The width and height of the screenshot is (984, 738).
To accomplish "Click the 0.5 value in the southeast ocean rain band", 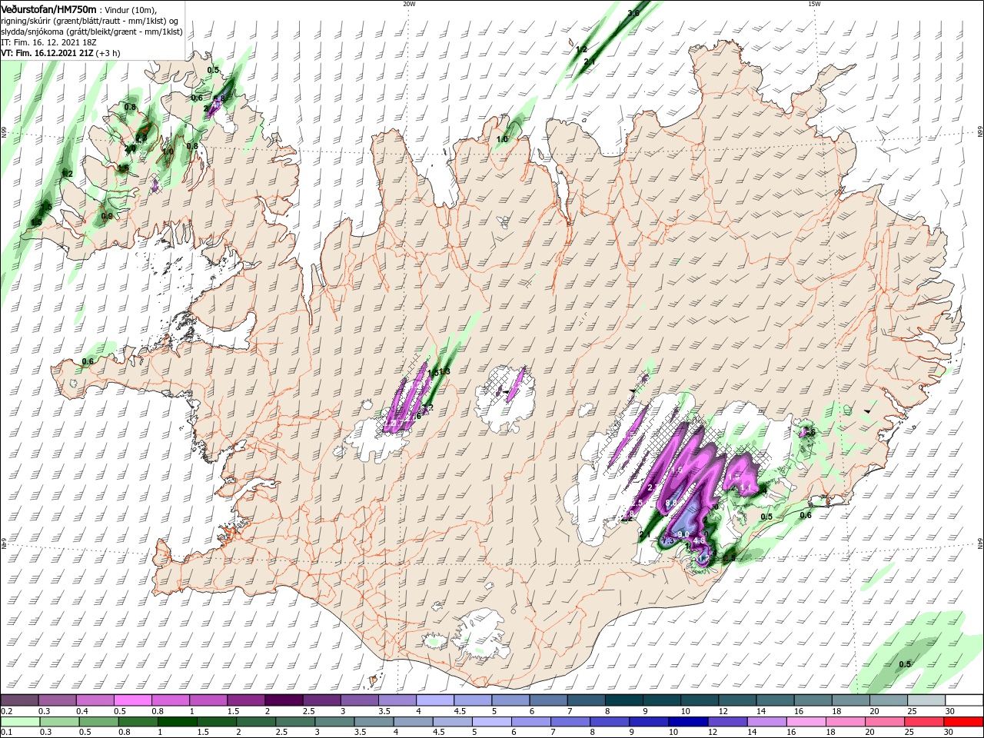I will 905,664.
